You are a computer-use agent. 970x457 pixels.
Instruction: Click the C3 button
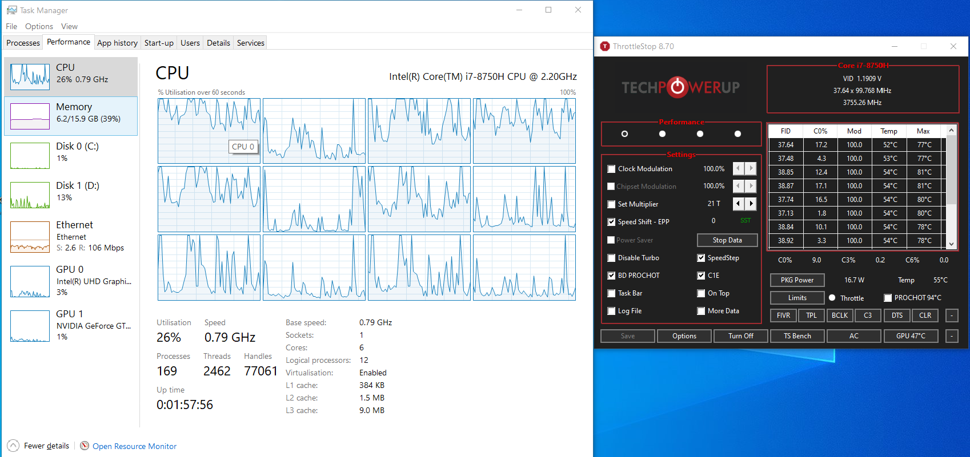pos(868,316)
